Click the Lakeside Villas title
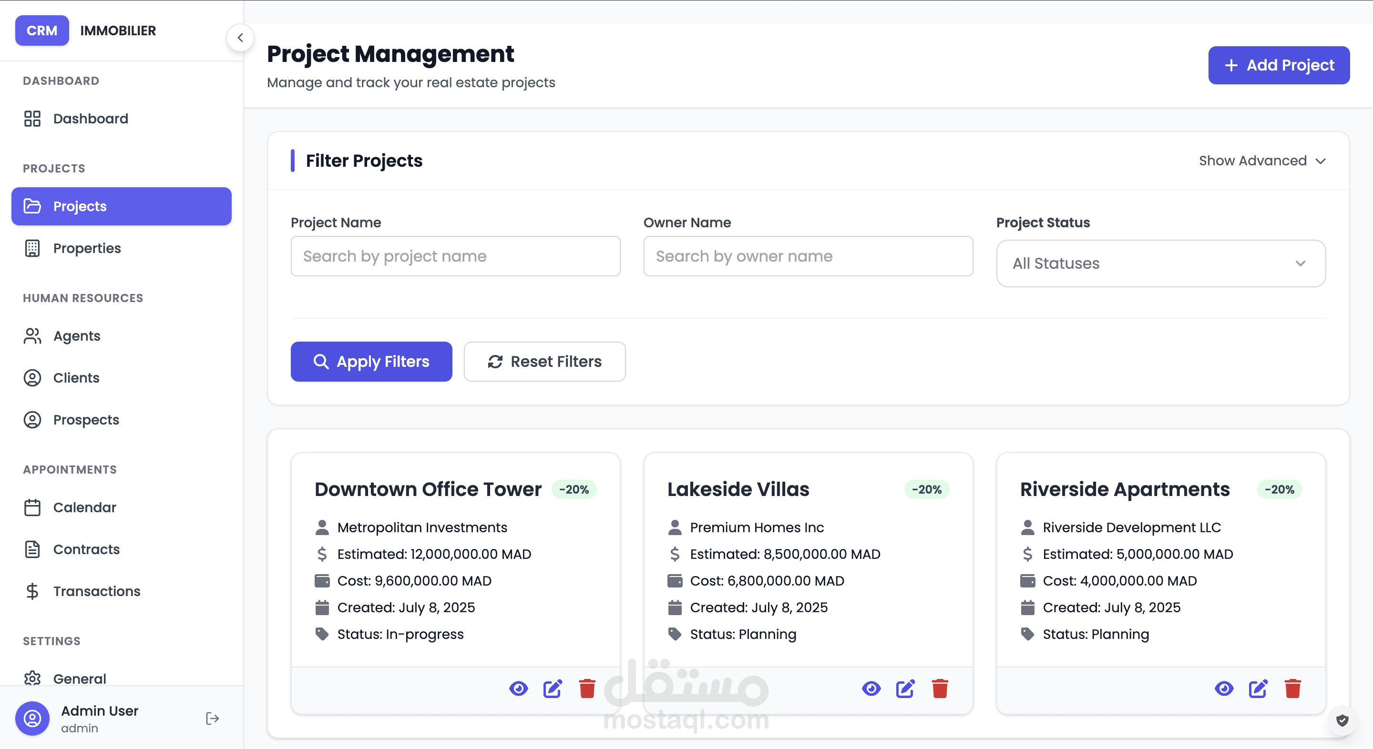Image resolution: width=1373 pixels, height=749 pixels. pyautogui.click(x=738, y=489)
